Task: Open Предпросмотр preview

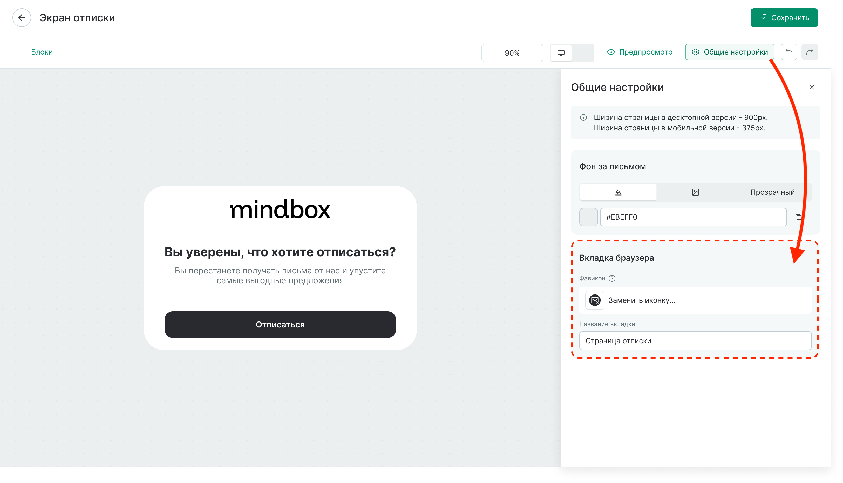Action: (640, 52)
